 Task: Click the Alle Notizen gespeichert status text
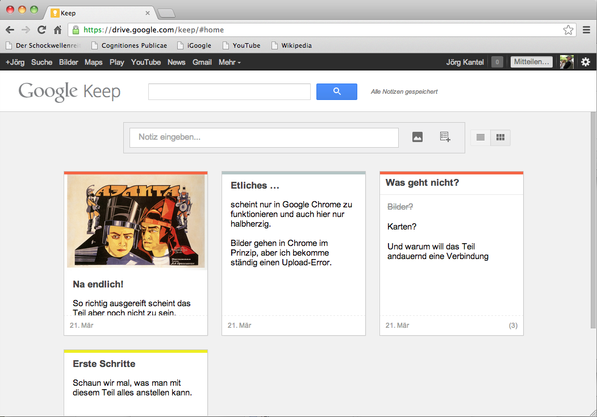404,92
